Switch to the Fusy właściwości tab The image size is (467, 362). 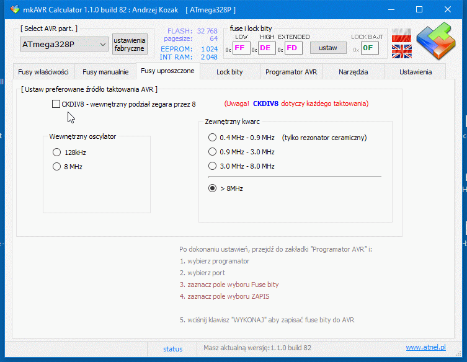pos(44,72)
